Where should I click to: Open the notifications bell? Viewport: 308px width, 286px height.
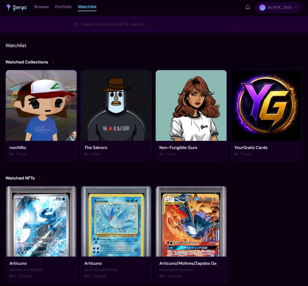(x=248, y=7)
